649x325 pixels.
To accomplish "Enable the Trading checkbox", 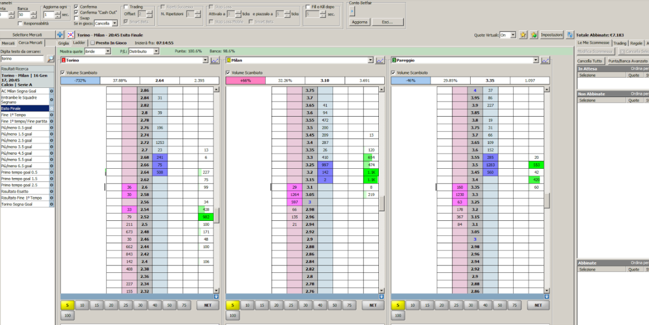I will 126,7.
